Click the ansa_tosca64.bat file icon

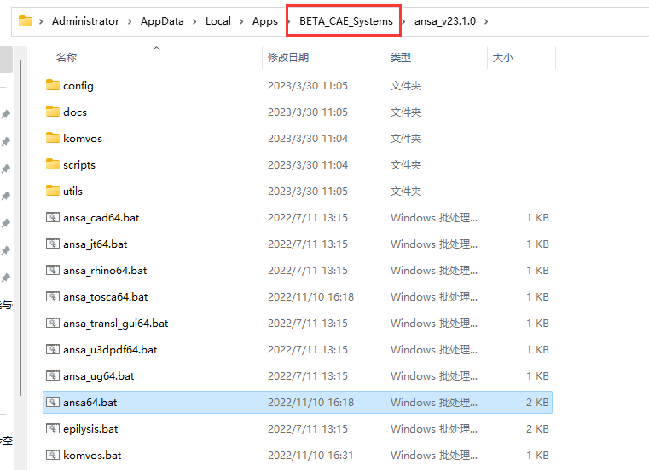[x=53, y=296]
